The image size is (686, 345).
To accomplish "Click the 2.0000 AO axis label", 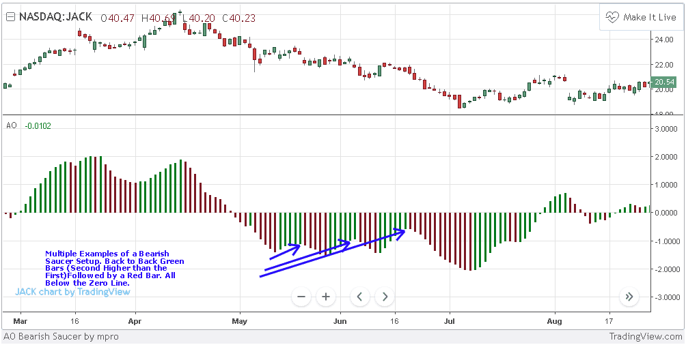I will [665, 157].
